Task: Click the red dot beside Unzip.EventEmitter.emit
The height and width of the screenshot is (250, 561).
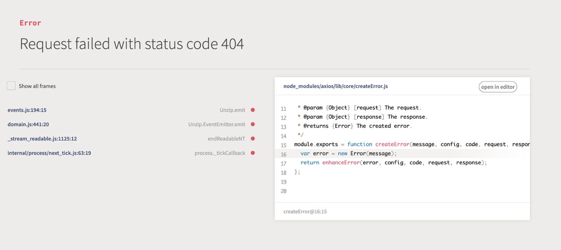Action: tap(253, 124)
